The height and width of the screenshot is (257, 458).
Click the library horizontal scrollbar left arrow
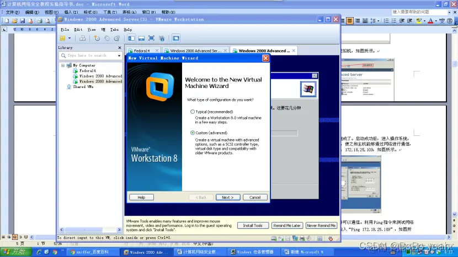[61, 230]
